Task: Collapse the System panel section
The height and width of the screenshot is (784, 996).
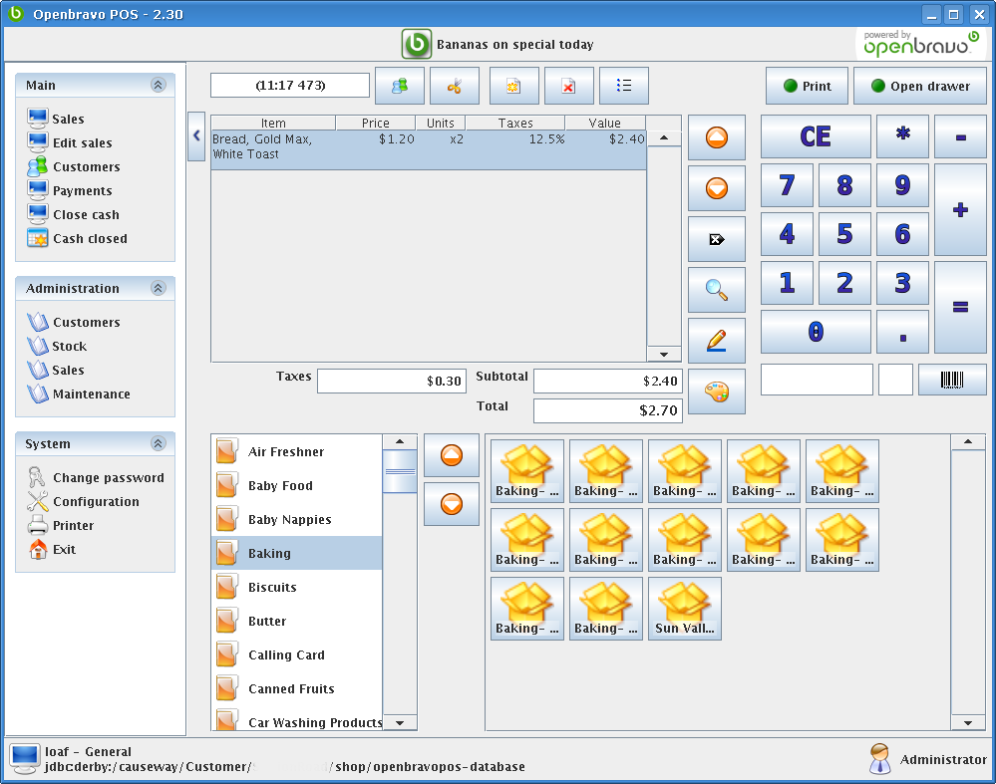Action: point(158,444)
